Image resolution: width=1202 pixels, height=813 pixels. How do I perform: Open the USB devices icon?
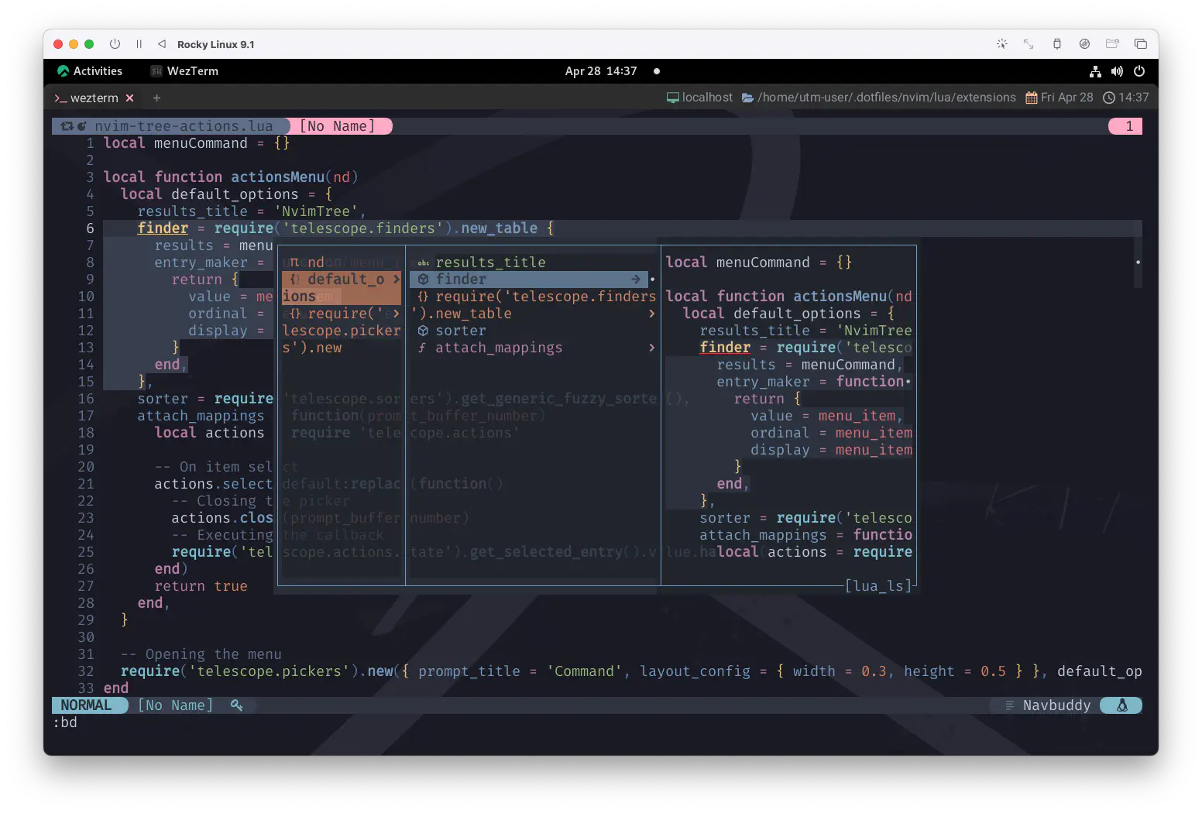coord(1057,44)
